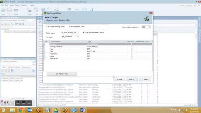Cancel the Data Import Wizard

[x=145, y=79]
